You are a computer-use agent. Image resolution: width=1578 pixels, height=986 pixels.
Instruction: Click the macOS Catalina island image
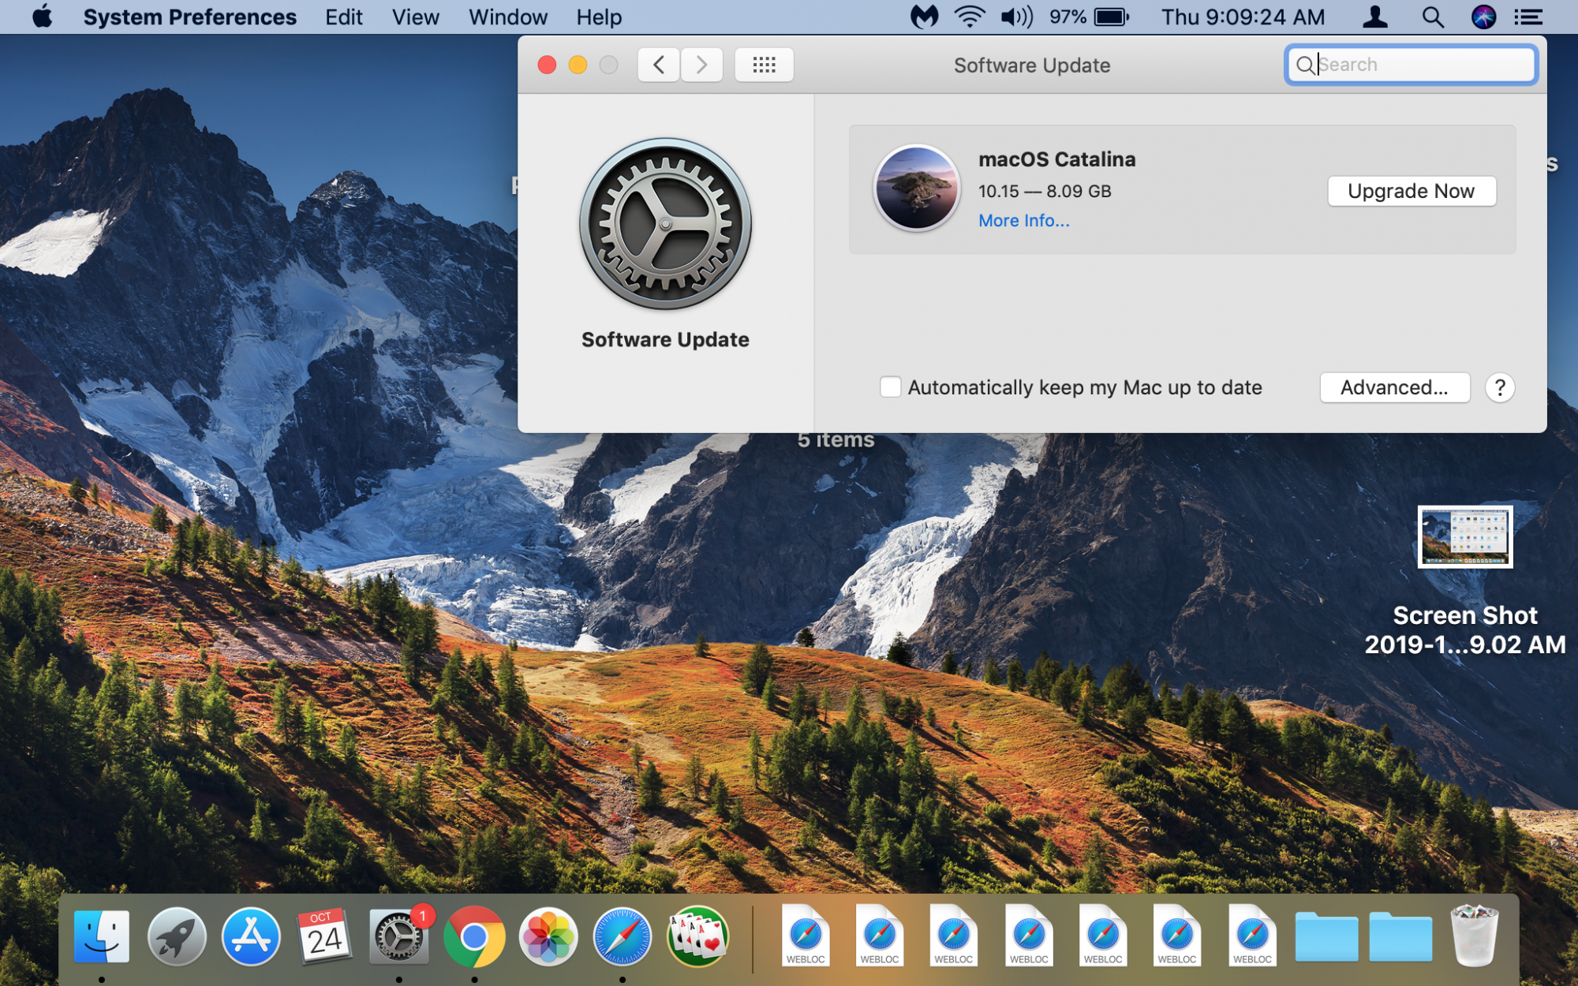[916, 188]
